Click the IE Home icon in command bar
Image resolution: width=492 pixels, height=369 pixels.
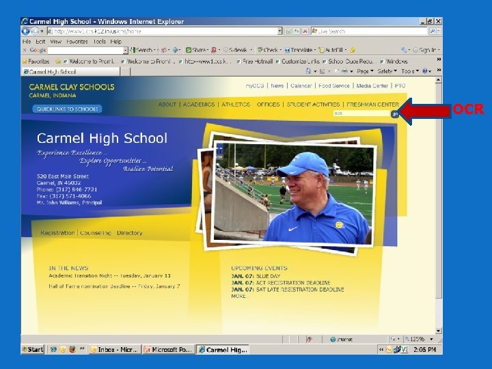[x=308, y=71]
